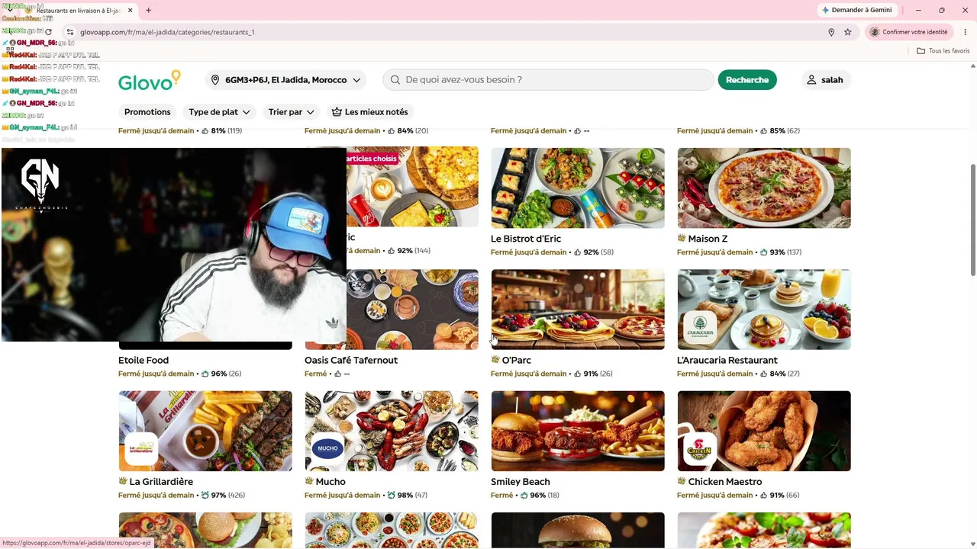977x549 pixels.
Task: Bookmark this page with the star icon
Action: [847, 32]
